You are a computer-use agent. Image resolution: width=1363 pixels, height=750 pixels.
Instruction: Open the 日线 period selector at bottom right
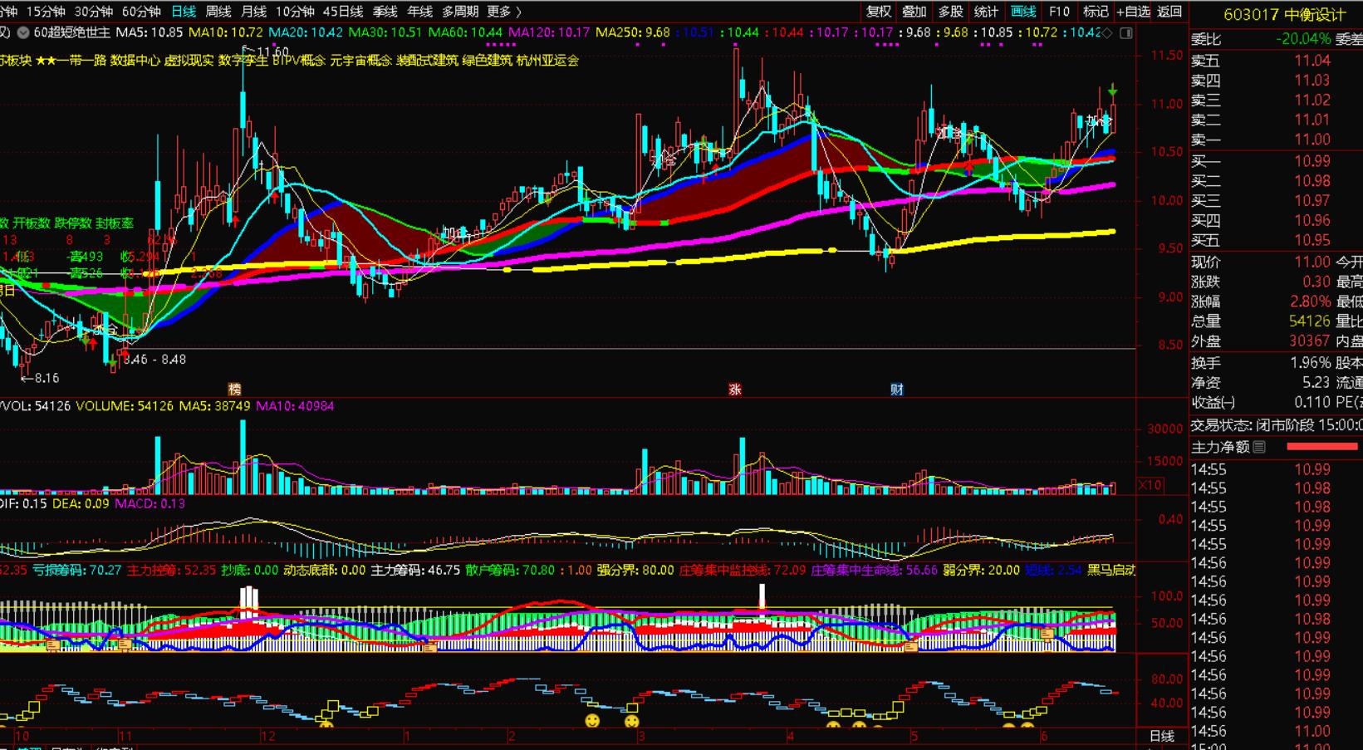1161,736
